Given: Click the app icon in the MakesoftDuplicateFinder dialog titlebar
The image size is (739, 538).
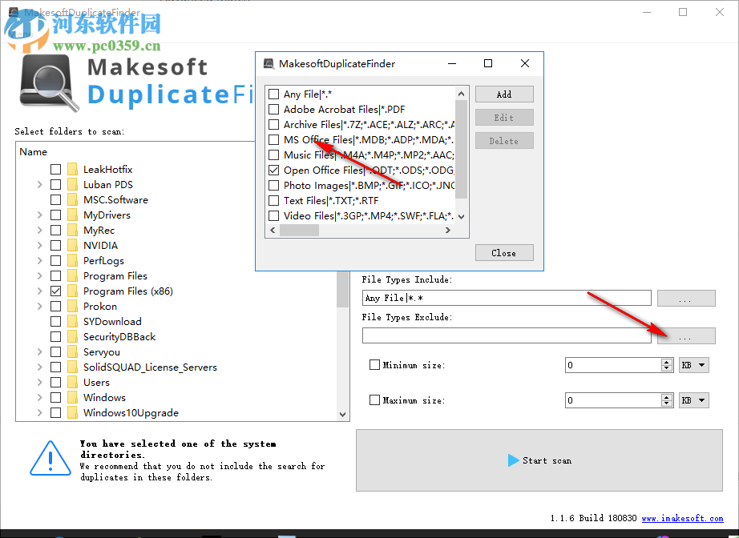Looking at the screenshot, I should tap(269, 63).
